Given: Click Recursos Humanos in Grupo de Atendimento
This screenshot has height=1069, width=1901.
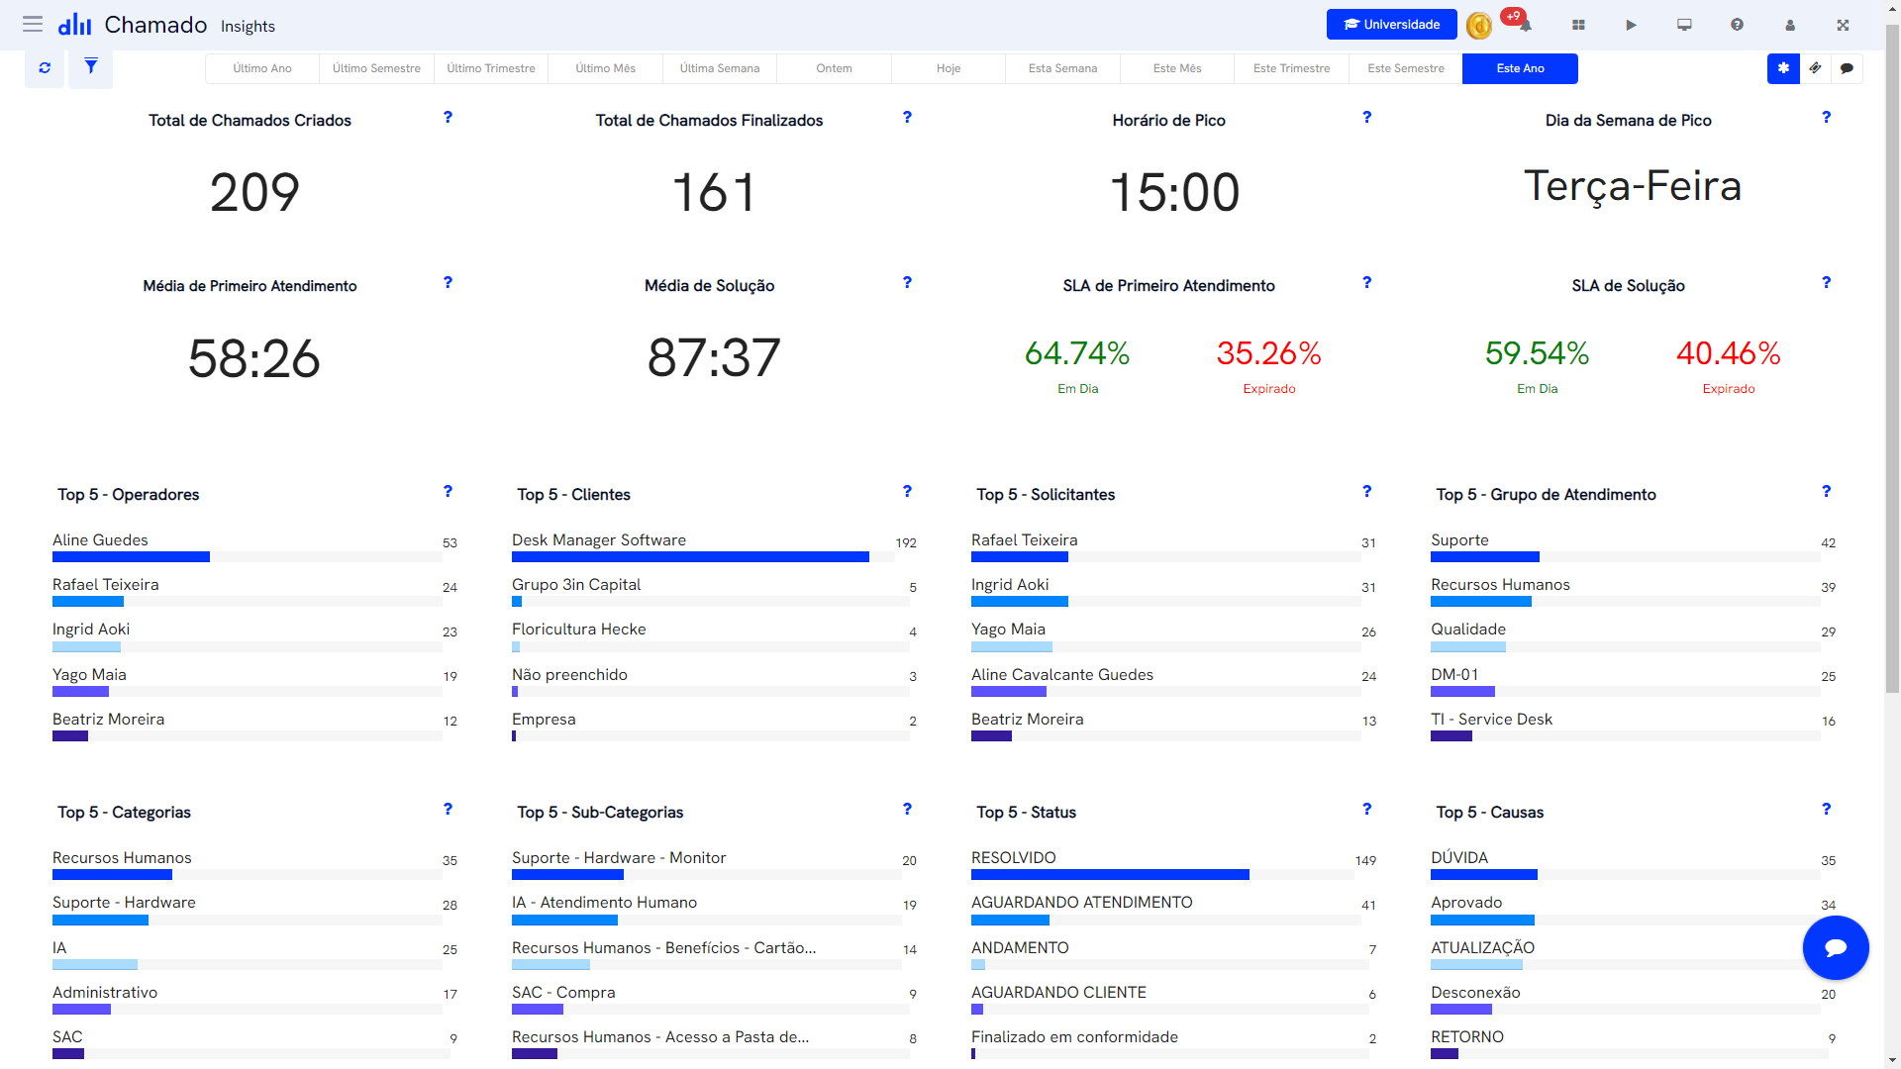Looking at the screenshot, I should click(x=1500, y=585).
